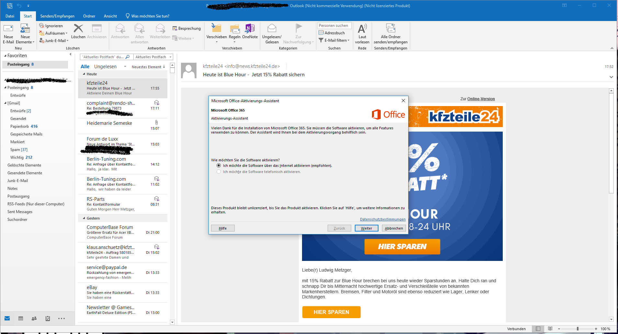Click the Besprechung reply option
The height and width of the screenshot is (334, 618).
pos(186,28)
